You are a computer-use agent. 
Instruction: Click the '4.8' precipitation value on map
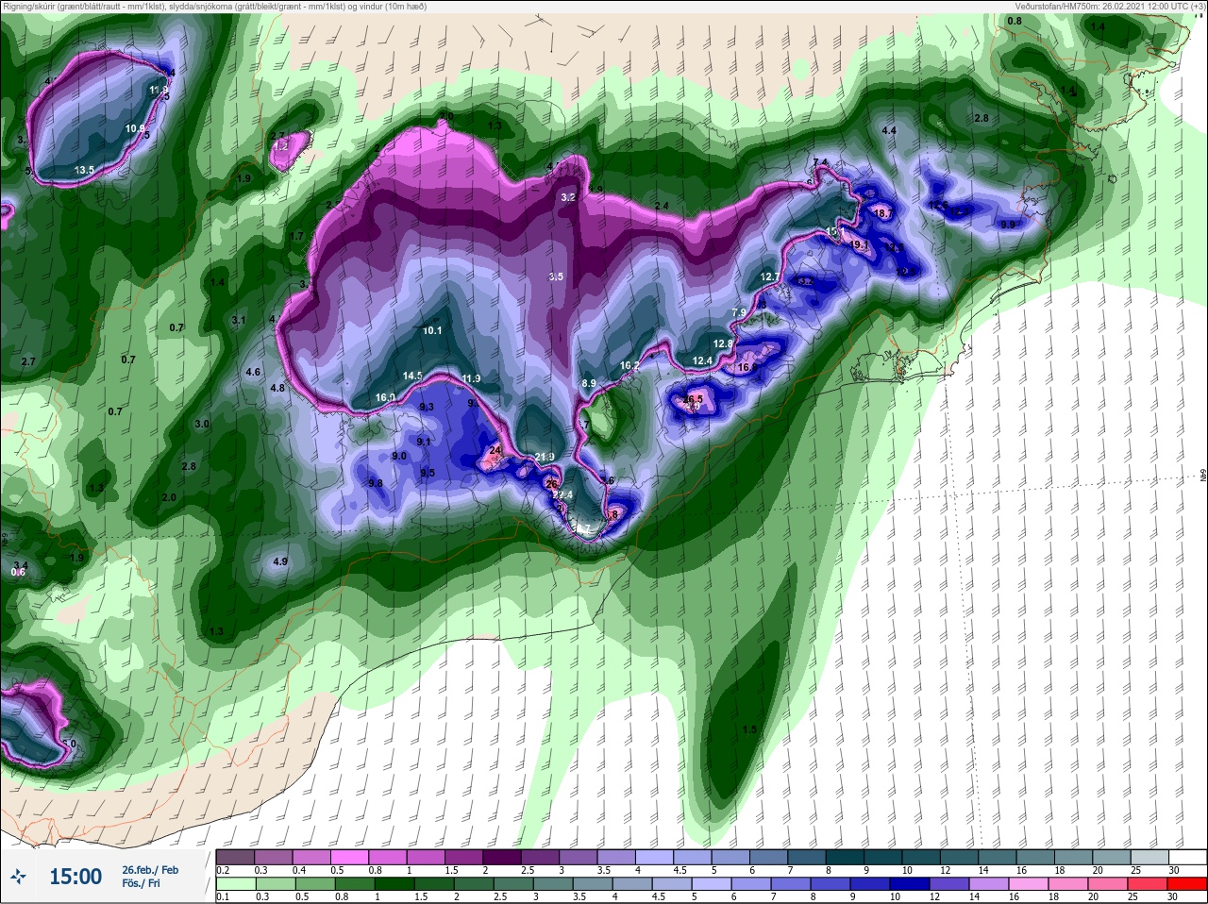click(x=277, y=388)
